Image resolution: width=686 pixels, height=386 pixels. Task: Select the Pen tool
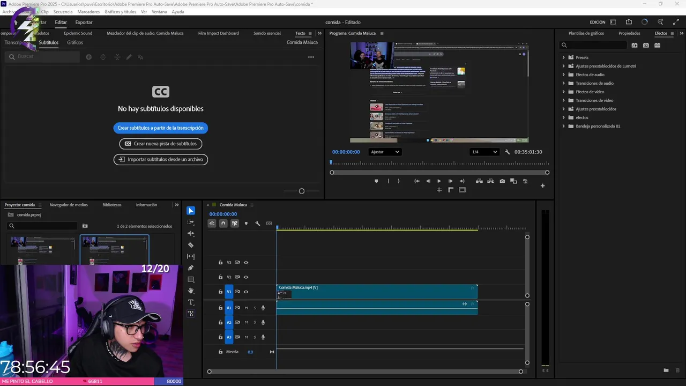coord(191,268)
